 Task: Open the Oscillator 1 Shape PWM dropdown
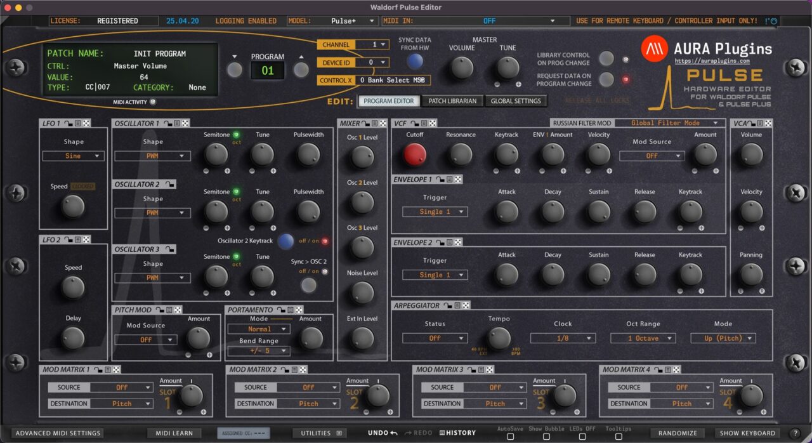coord(153,155)
